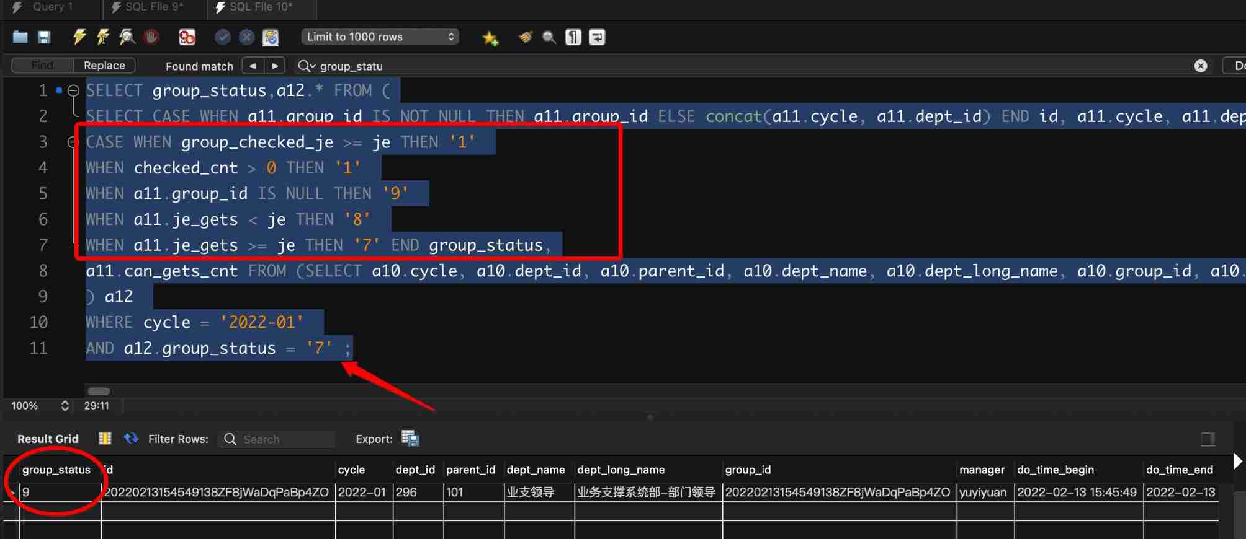The image size is (1246, 539).
Task: Refresh the result set with the arrows icon
Action: pos(131,439)
